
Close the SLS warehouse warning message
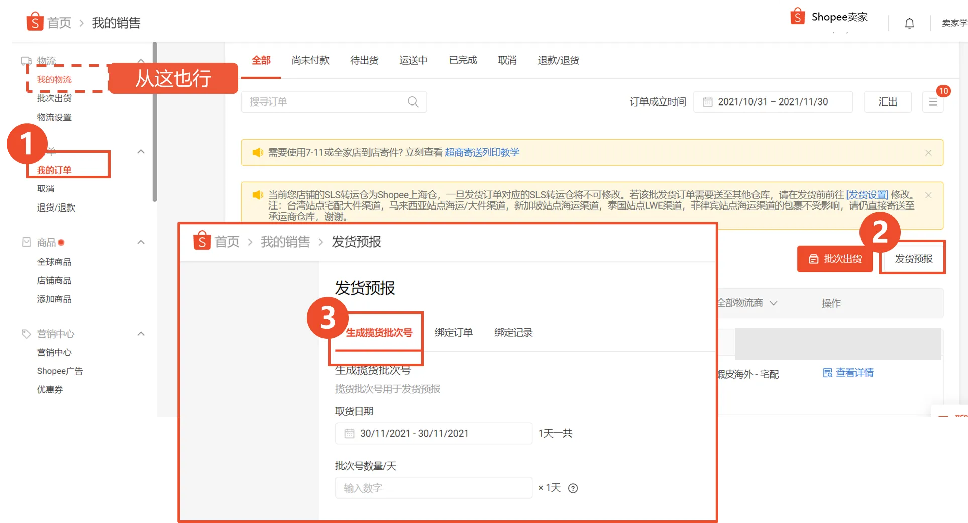[929, 195]
